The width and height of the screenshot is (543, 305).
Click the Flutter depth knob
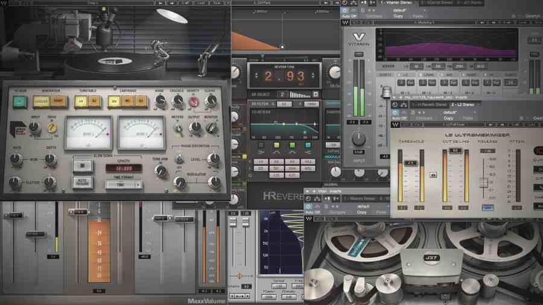coord(50,182)
